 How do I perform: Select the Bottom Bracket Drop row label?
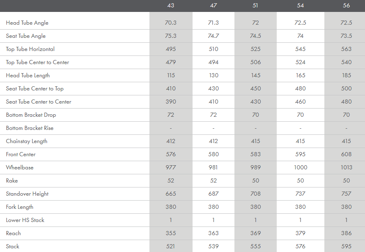pyautogui.click(x=31, y=115)
